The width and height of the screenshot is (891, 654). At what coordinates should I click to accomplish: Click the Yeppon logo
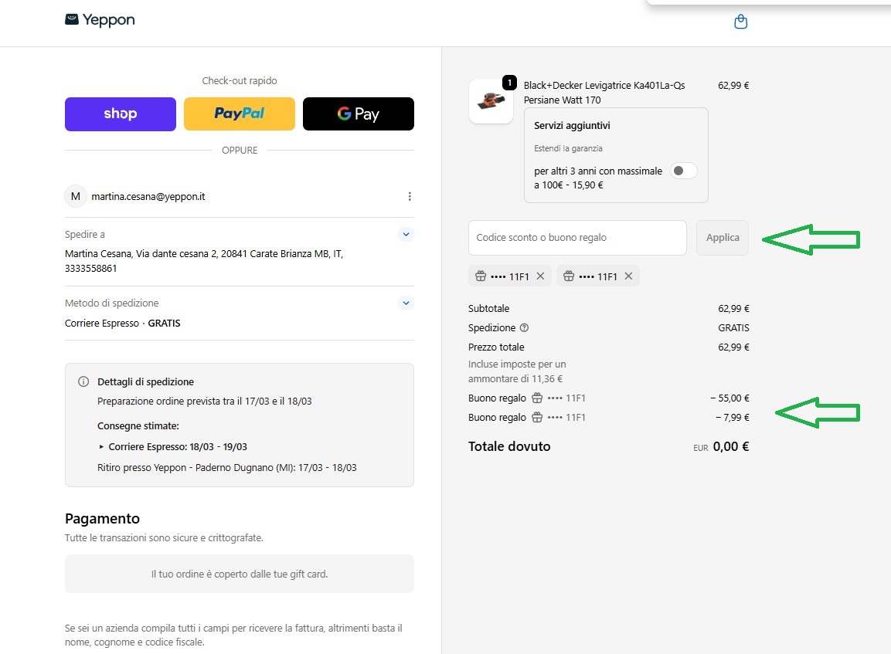click(x=100, y=20)
